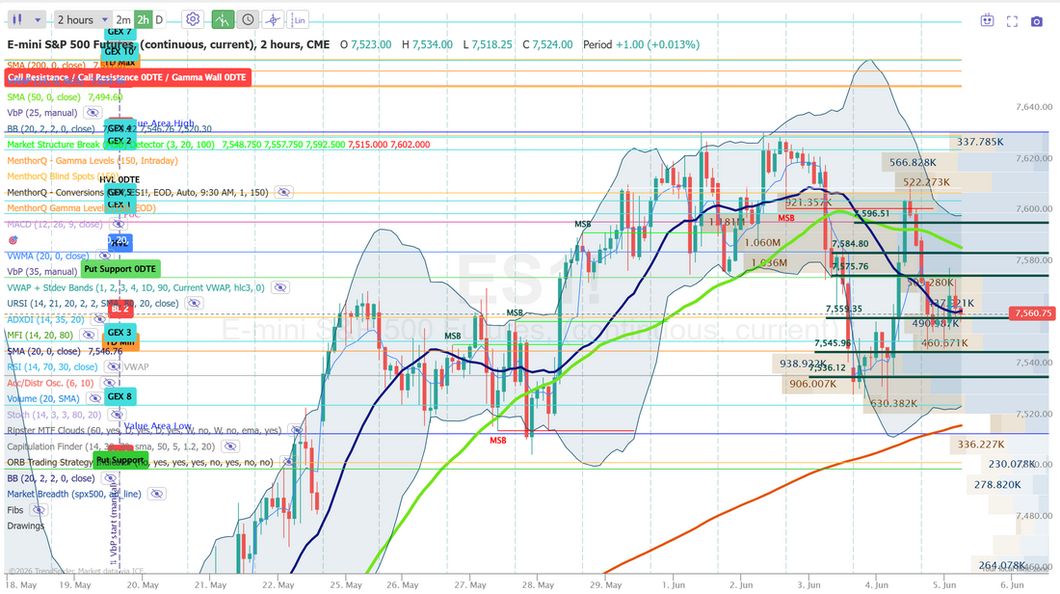This screenshot has width=1060, height=594.
Task: Open the chart type candlestick dropdown
Action: tap(27, 19)
